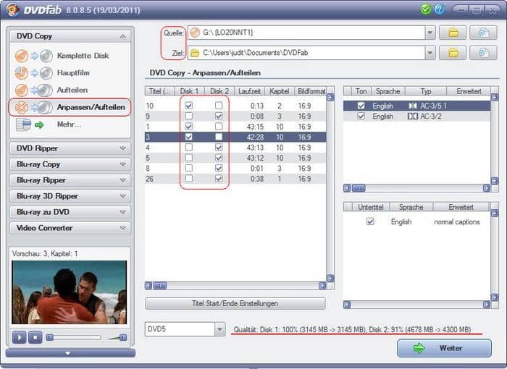The image size is (507, 369).
Task: Open the blue help question mark icon
Action: coord(439,9)
